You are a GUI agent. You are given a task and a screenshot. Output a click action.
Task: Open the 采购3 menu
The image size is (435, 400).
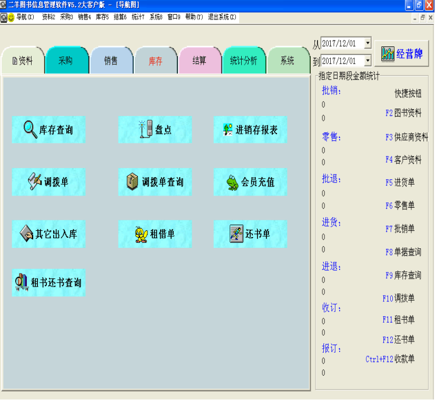66,17
